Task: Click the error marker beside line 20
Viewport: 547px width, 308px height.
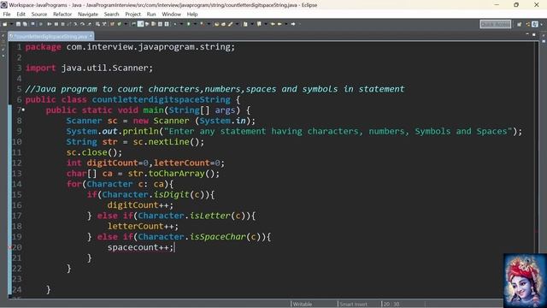Action: (10, 247)
